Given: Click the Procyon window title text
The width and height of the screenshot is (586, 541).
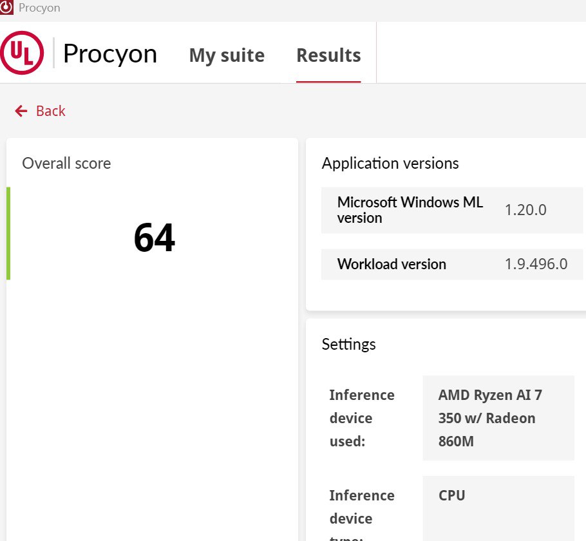Looking at the screenshot, I should point(39,8).
